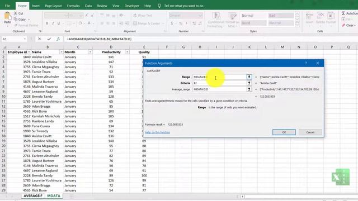This screenshot has width=358, height=201.
Task: Click OK in Function Arguments dialog
Action: point(284,132)
